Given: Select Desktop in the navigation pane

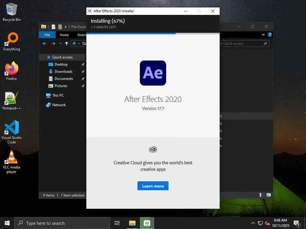Looking at the screenshot, I should pyautogui.click(x=61, y=64).
